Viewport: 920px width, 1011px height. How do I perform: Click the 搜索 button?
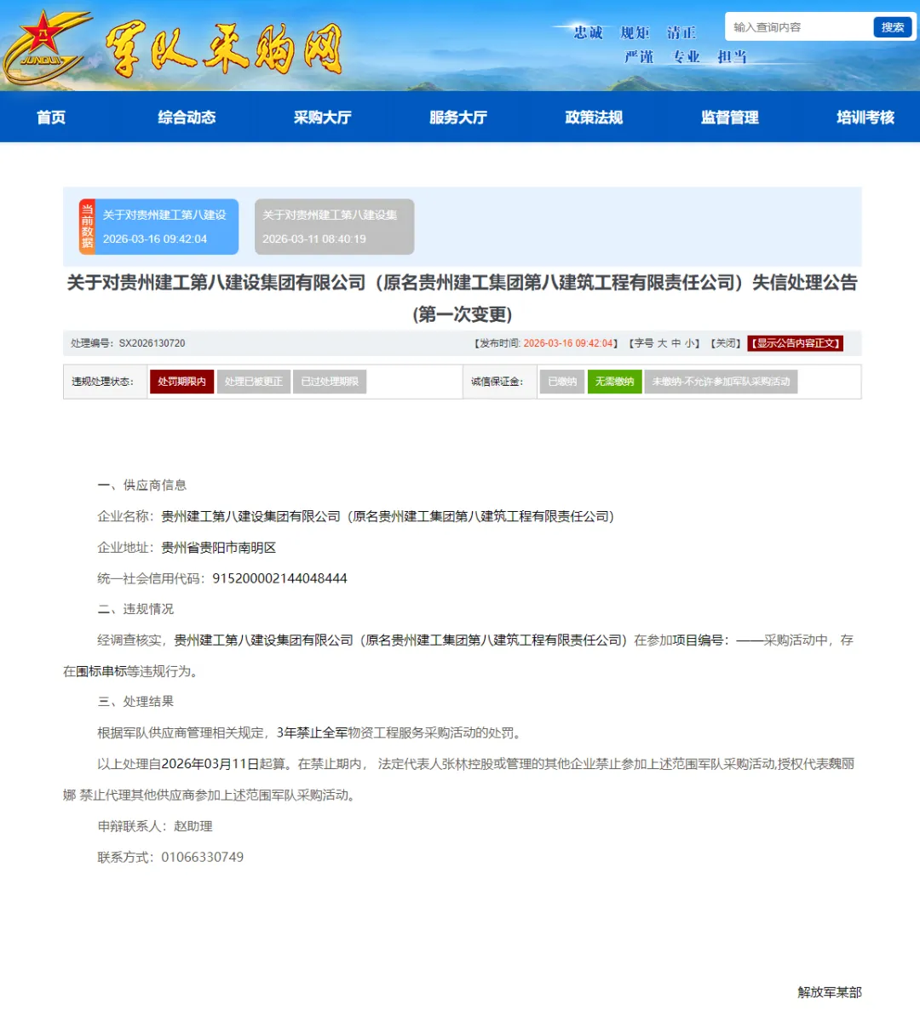click(892, 27)
